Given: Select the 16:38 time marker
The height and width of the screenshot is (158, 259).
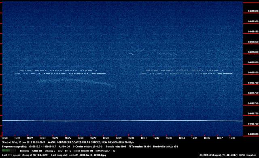Looking at the screenshot, I should (232, 138).
